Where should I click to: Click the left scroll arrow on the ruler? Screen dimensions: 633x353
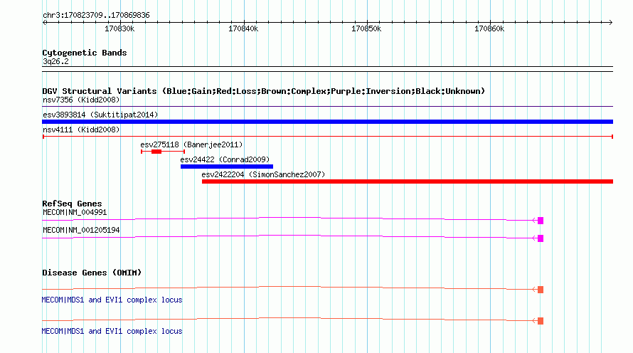(44, 23)
